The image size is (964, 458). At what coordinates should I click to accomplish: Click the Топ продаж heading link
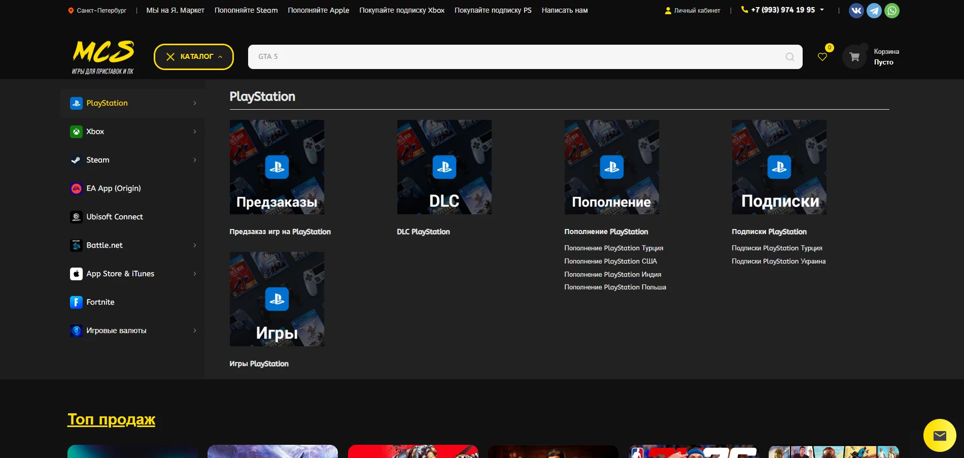pyautogui.click(x=111, y=419)
